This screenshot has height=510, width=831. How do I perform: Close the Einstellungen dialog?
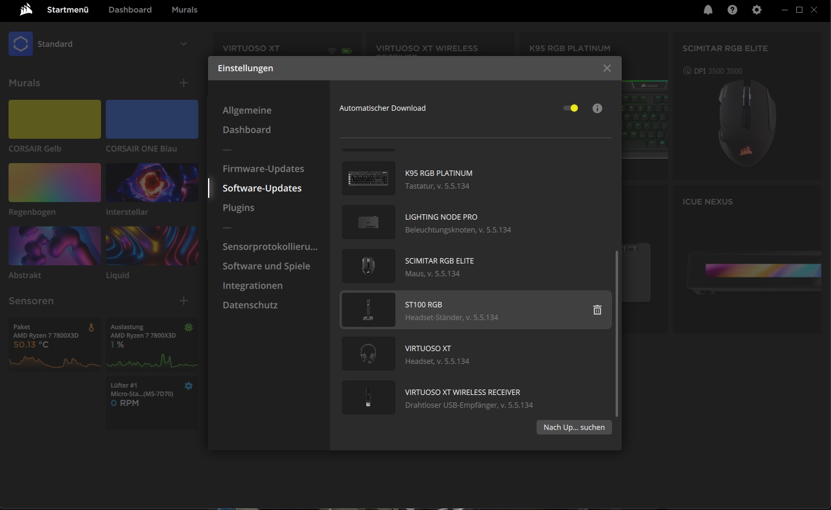point(607,68)
